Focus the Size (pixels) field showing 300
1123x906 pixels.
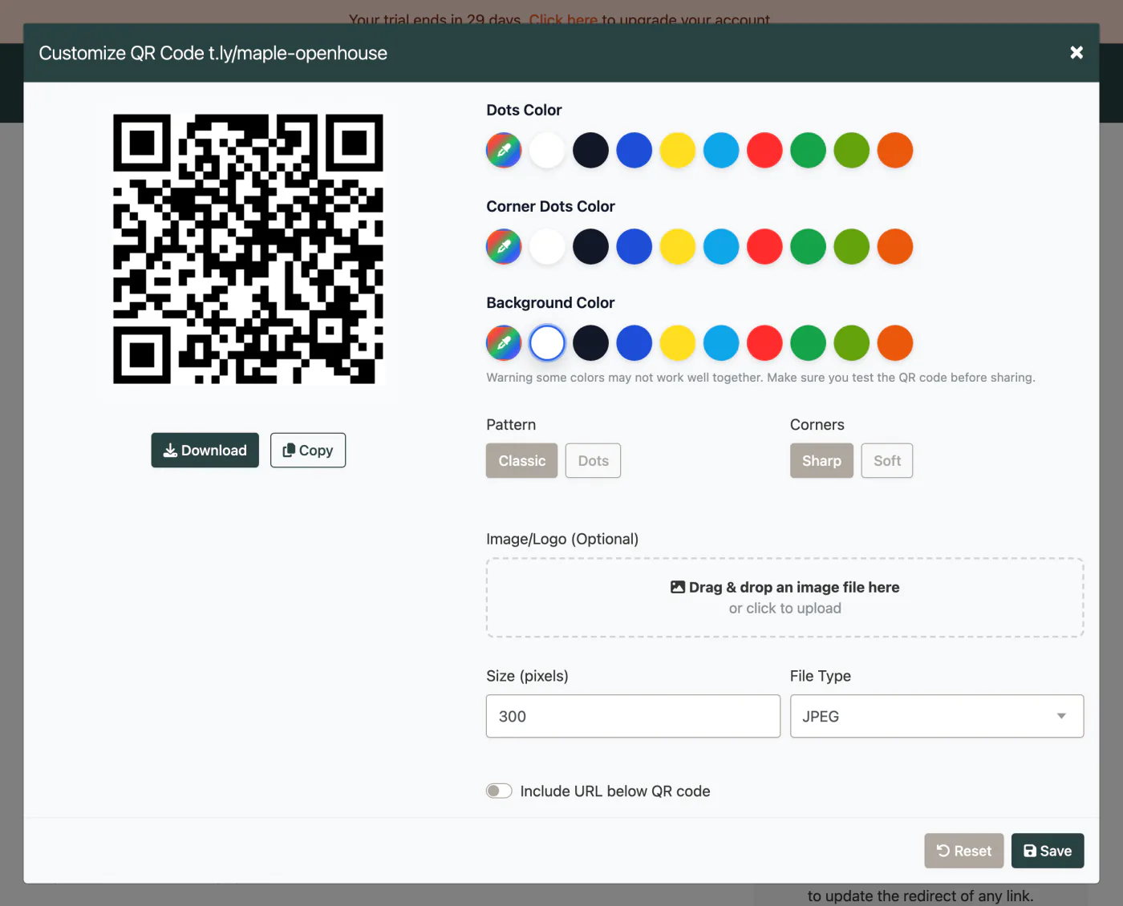point(633,716)
